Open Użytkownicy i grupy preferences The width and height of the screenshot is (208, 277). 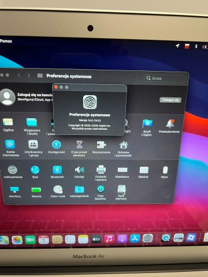coord(34,148)
